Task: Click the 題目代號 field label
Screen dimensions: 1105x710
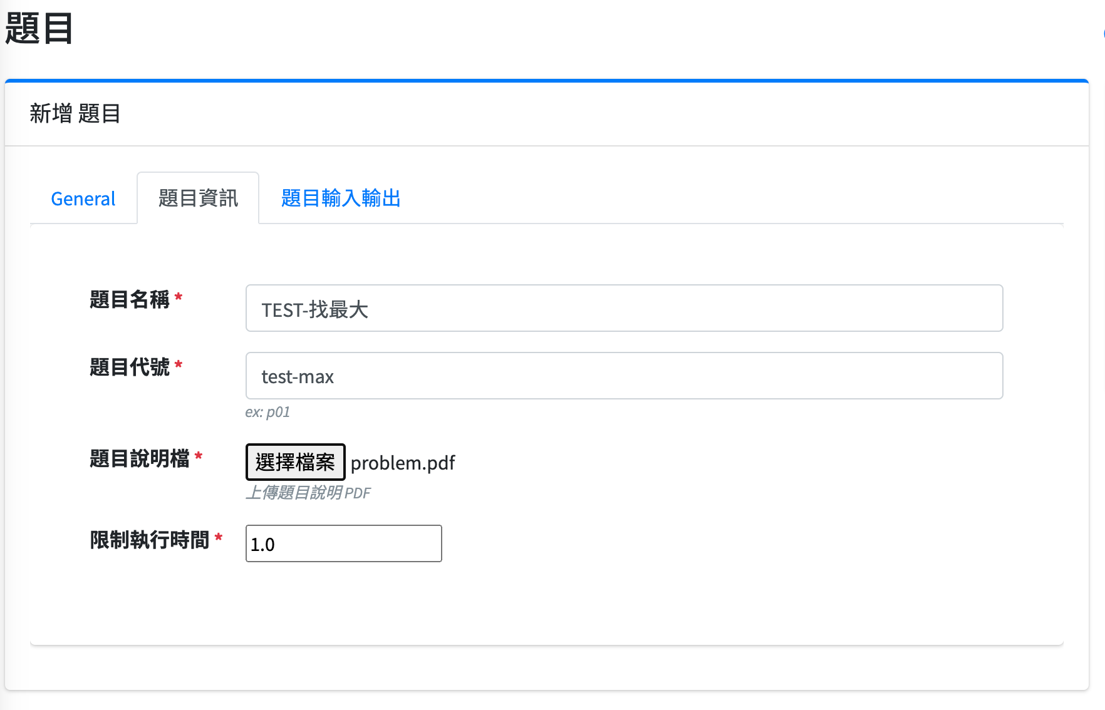Action: click(x=130, y=367)
